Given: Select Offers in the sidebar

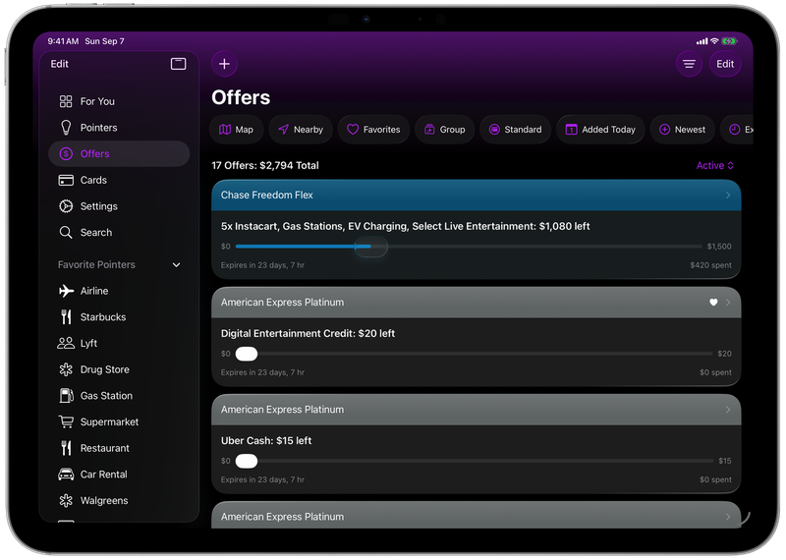Looking at the screenshot, I should [119, 153].
